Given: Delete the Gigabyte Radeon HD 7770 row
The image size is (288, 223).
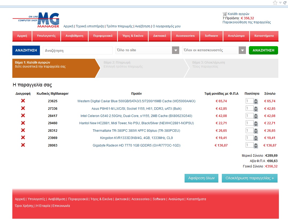Looking at the screenshot, I should [x=23, y=145].
